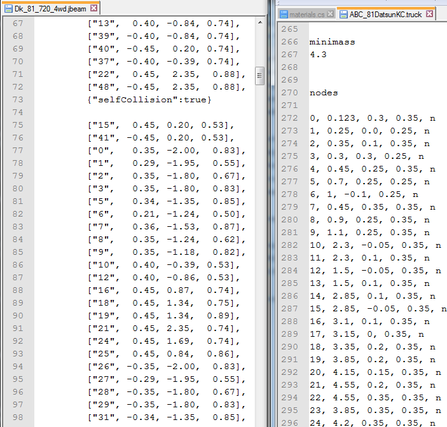Close the Dk_81_720_4wd.jbeam tab
447x427 pixels.
pos(94,8)
